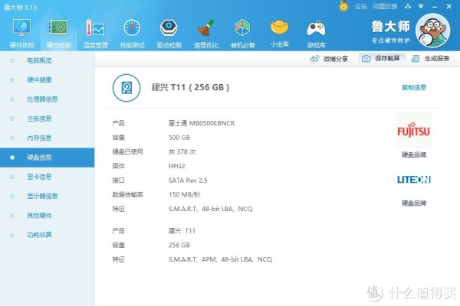Click the hard disk icon beside 建兴 T11
This screenshot has height=306, width=460.
point(127,87)
